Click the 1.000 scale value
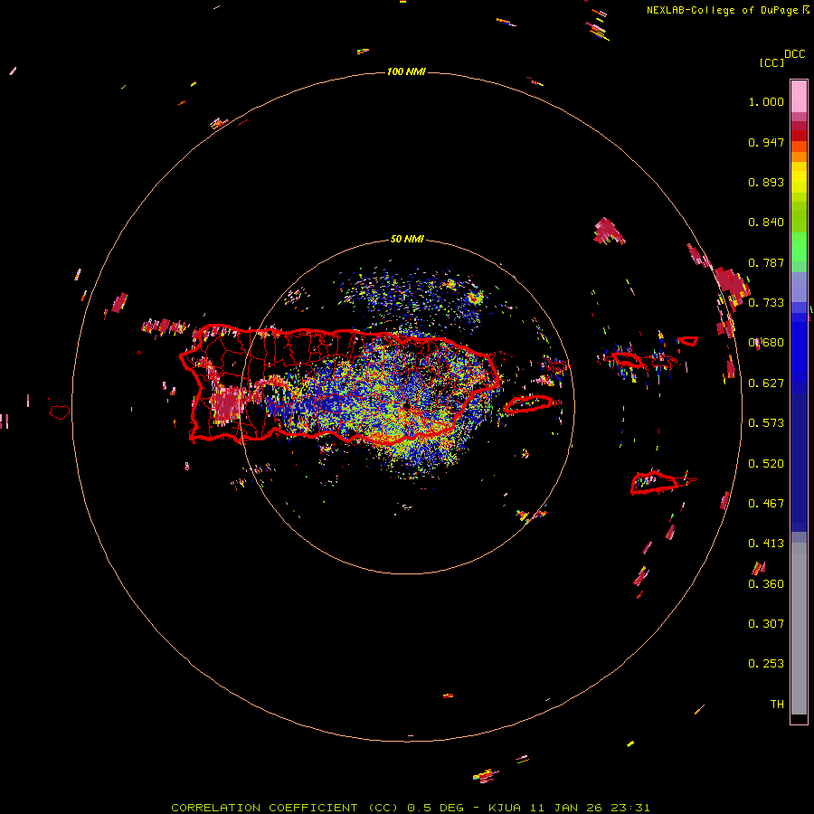The image size is (814, 814). click(x=766, y=101)
